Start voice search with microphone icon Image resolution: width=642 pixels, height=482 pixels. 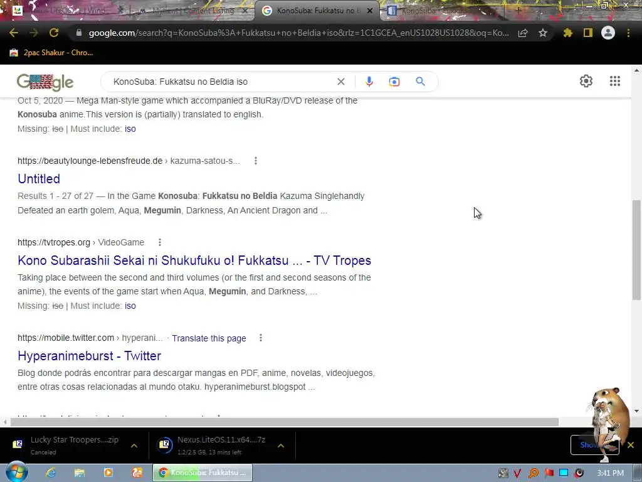[369, 82]
